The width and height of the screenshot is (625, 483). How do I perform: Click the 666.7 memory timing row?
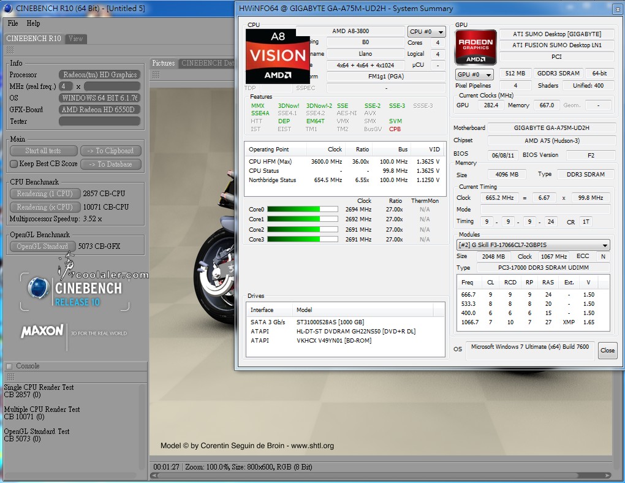pyautogui.click(x=533, y=294)
